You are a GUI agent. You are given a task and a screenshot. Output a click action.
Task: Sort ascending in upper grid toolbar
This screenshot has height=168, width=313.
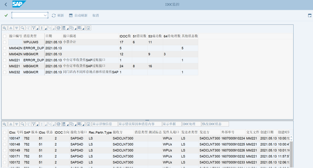pyautogui.click(x=11, y=28)
